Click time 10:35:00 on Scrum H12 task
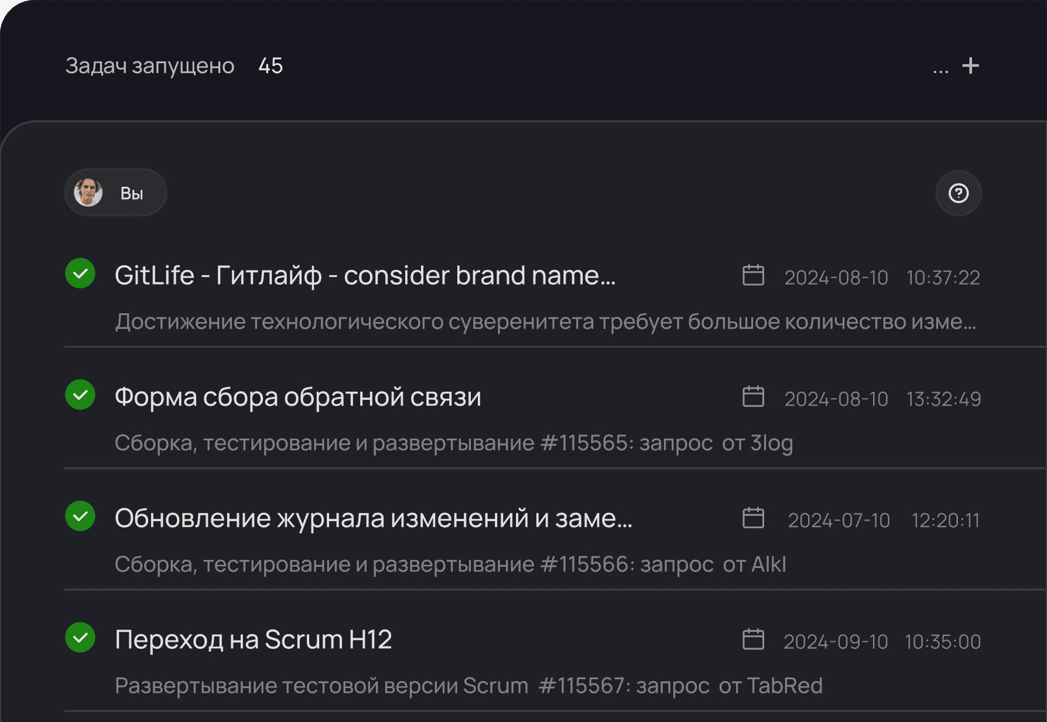Image resolution: width=1047 pixels, height=722 pixels. 942,642
